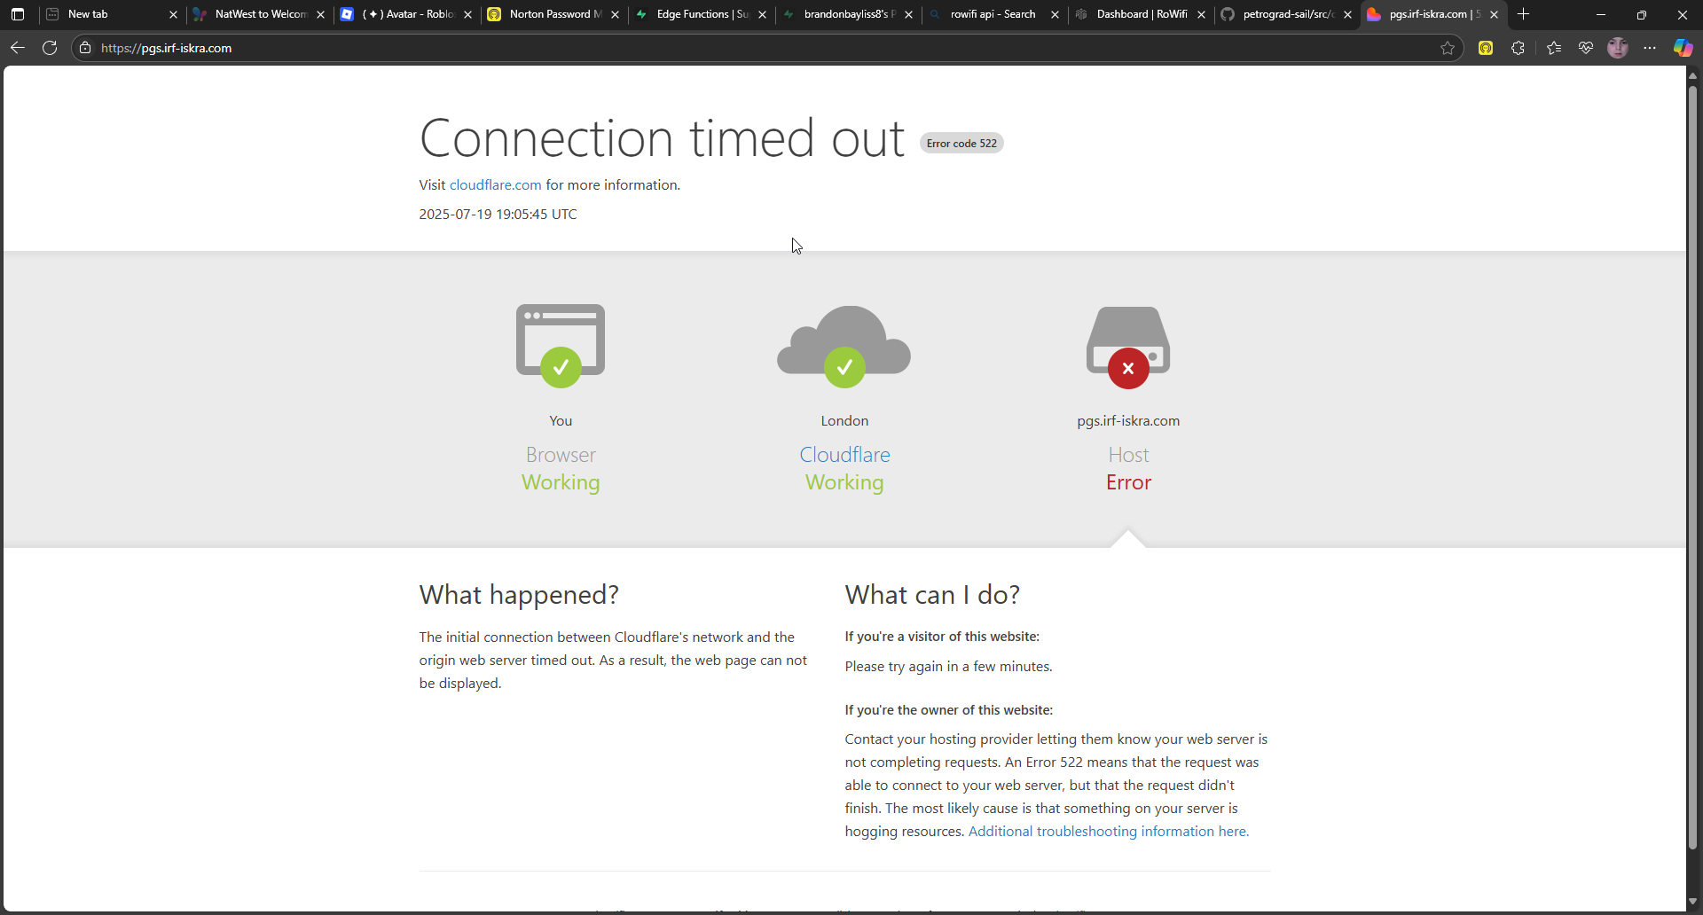Open Browser essentials heart icon

pos(1586,48)
